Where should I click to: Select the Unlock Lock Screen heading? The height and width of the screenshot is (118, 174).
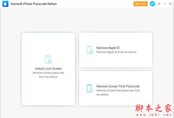tap(48, 69)
